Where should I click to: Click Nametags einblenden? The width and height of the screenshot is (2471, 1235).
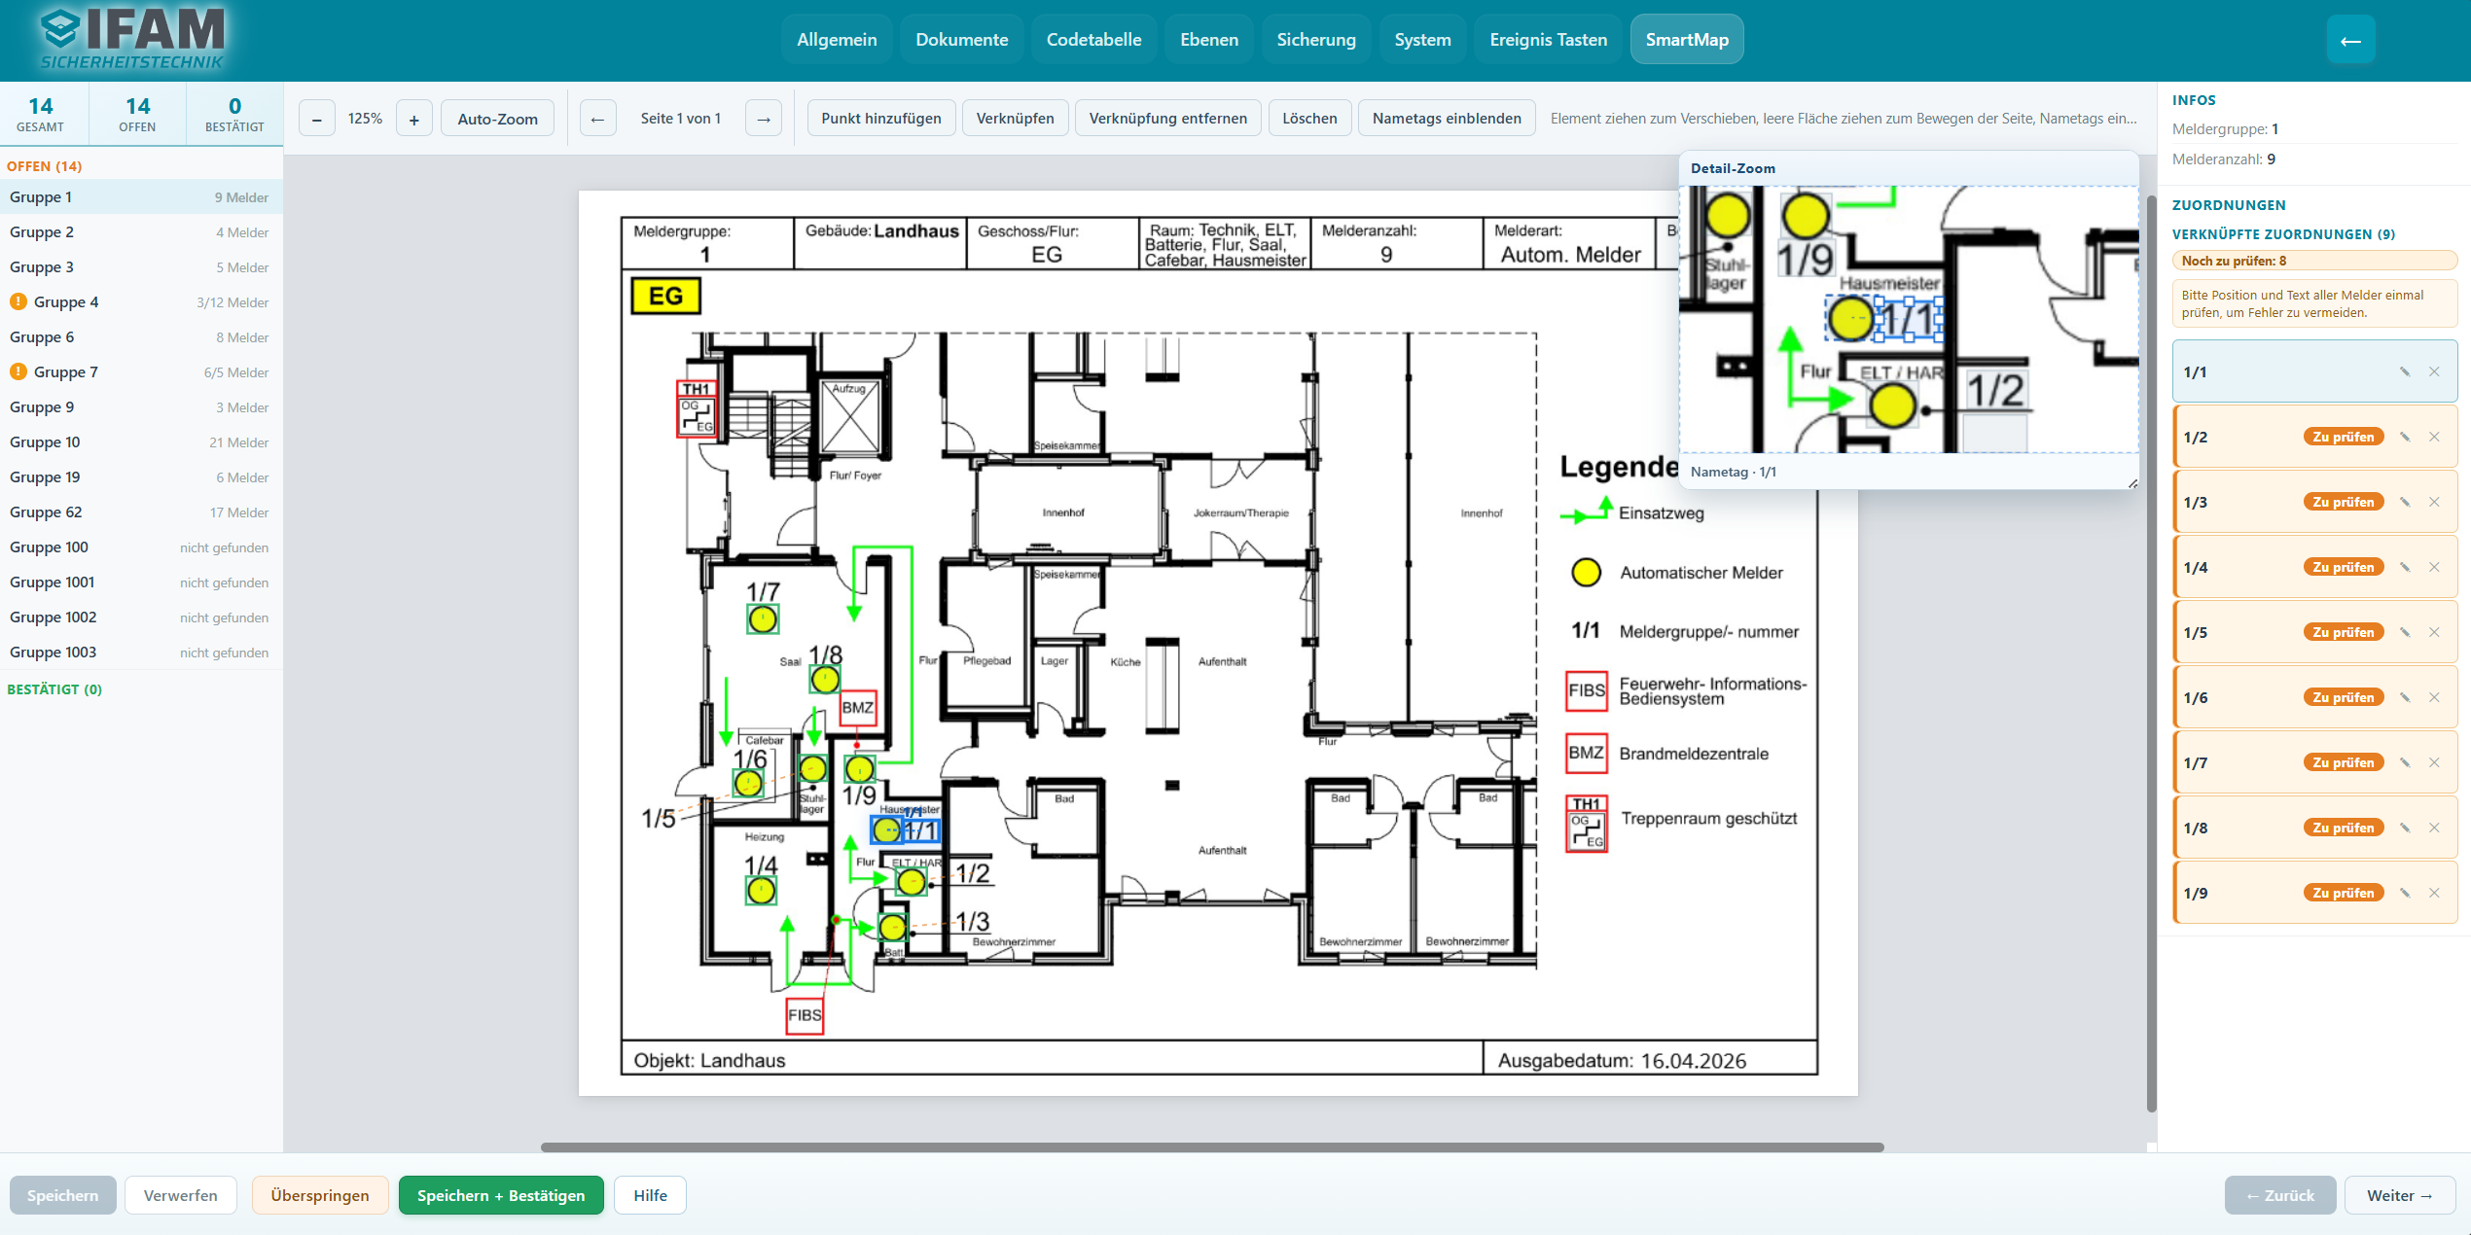1447,119
